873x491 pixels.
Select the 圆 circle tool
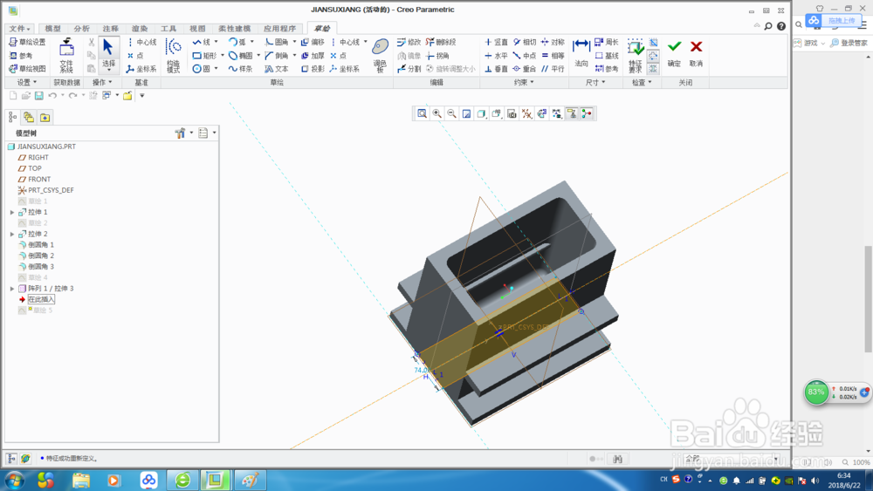click(202, 69)
